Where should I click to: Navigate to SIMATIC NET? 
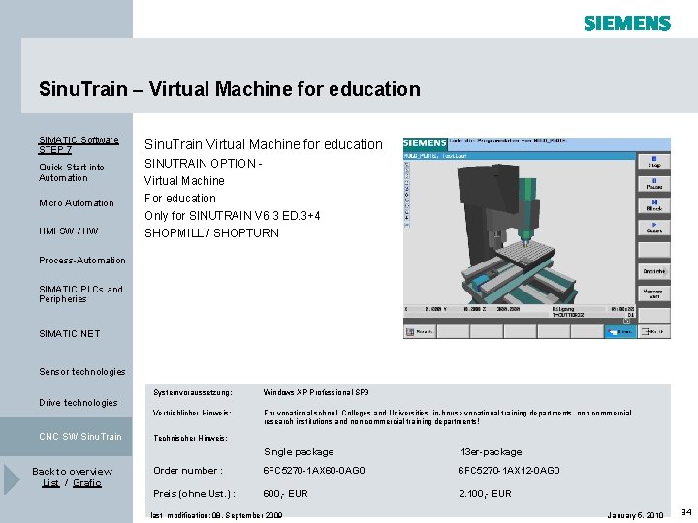point(70,333)
